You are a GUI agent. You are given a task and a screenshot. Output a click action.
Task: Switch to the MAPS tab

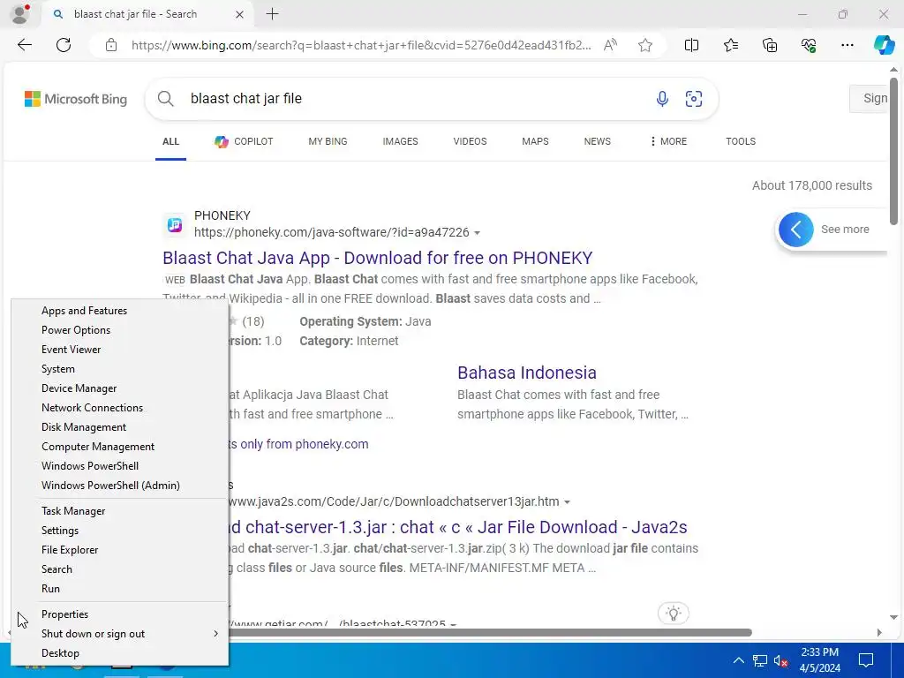pos(535,141)
